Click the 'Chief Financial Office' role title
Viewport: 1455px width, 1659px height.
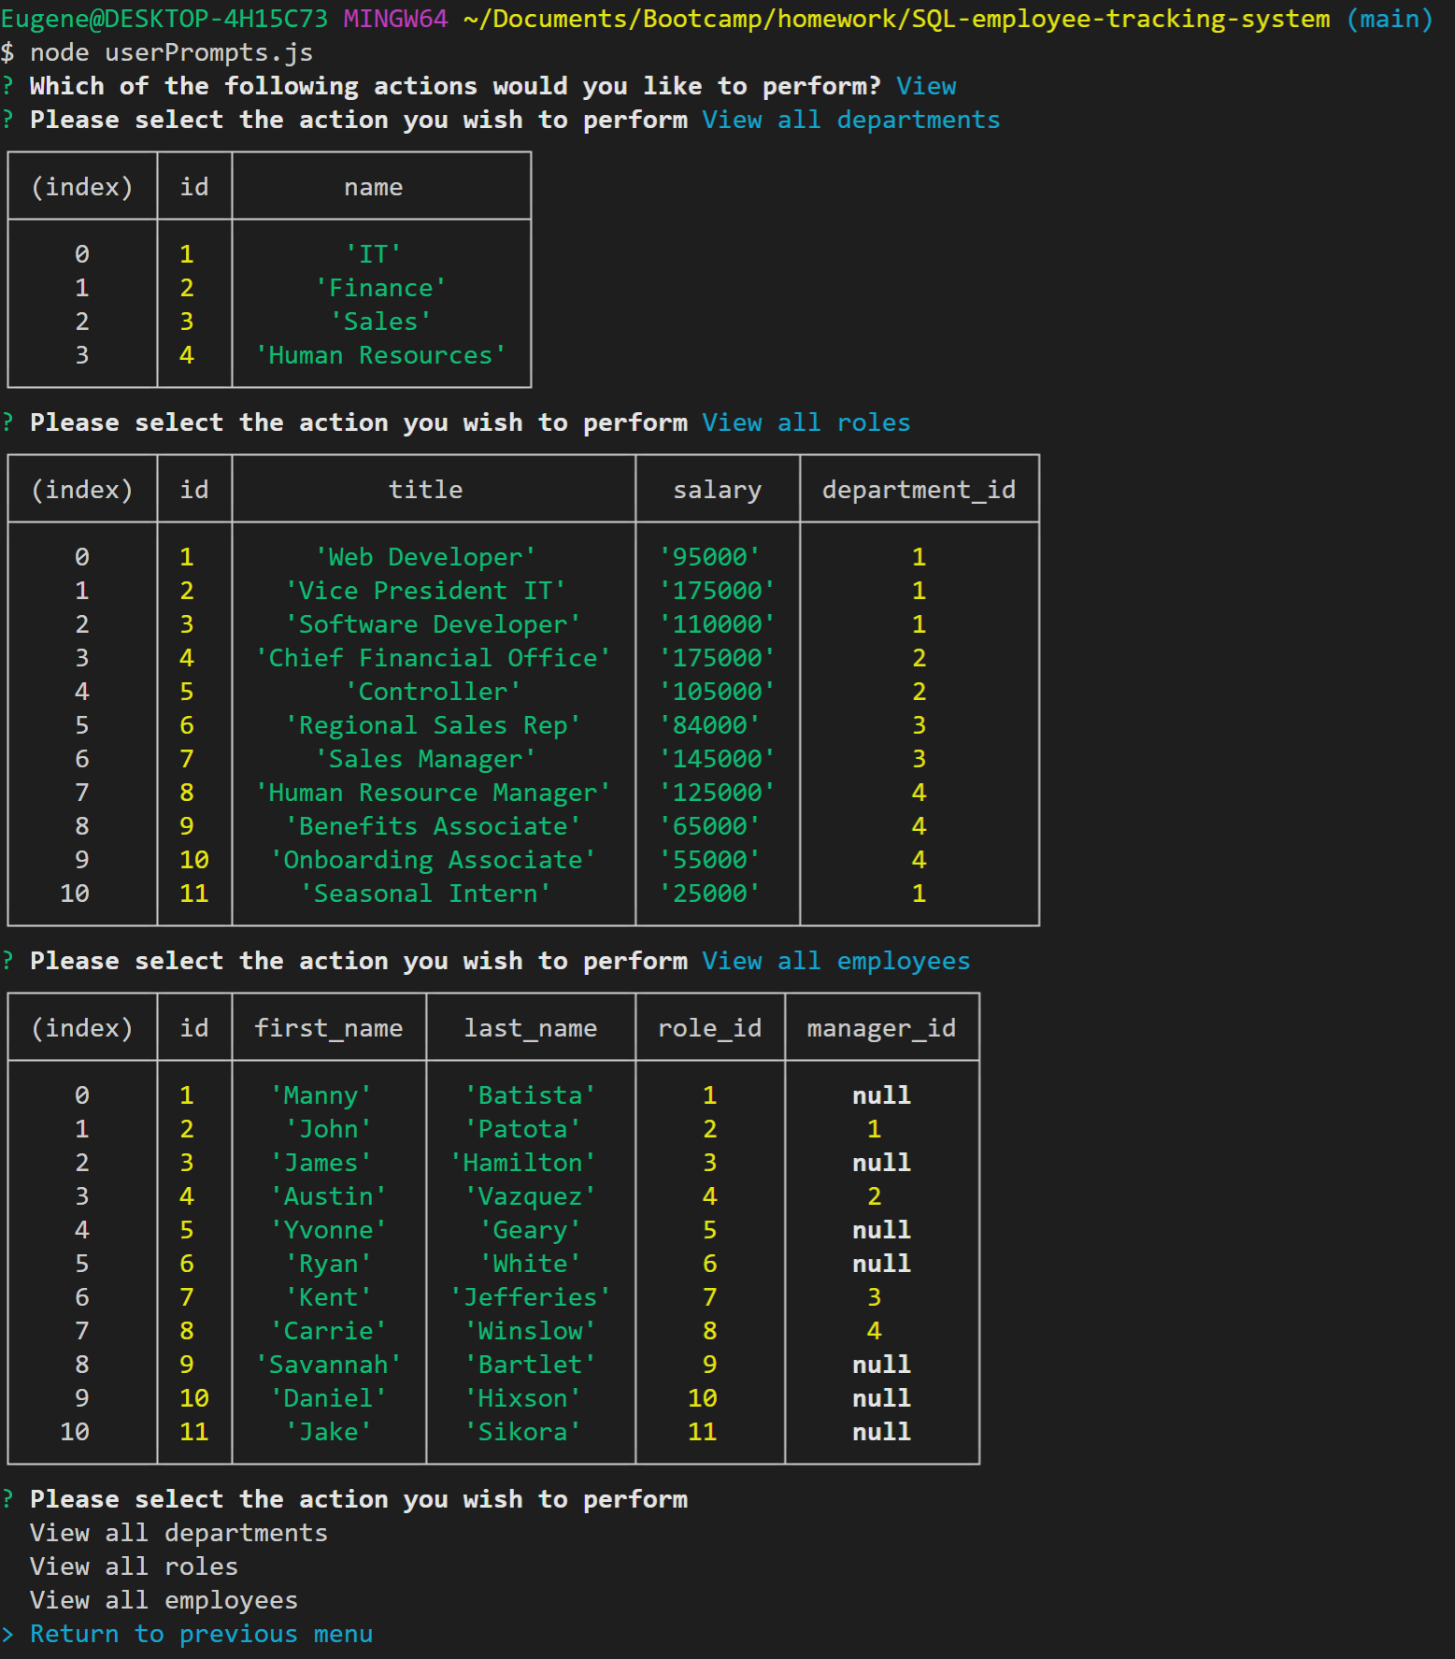click(x=433, y=658)
